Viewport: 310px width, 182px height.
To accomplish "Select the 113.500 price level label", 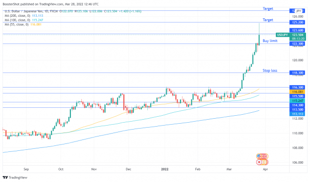I will pyautogui.click(x=298, y=110).
